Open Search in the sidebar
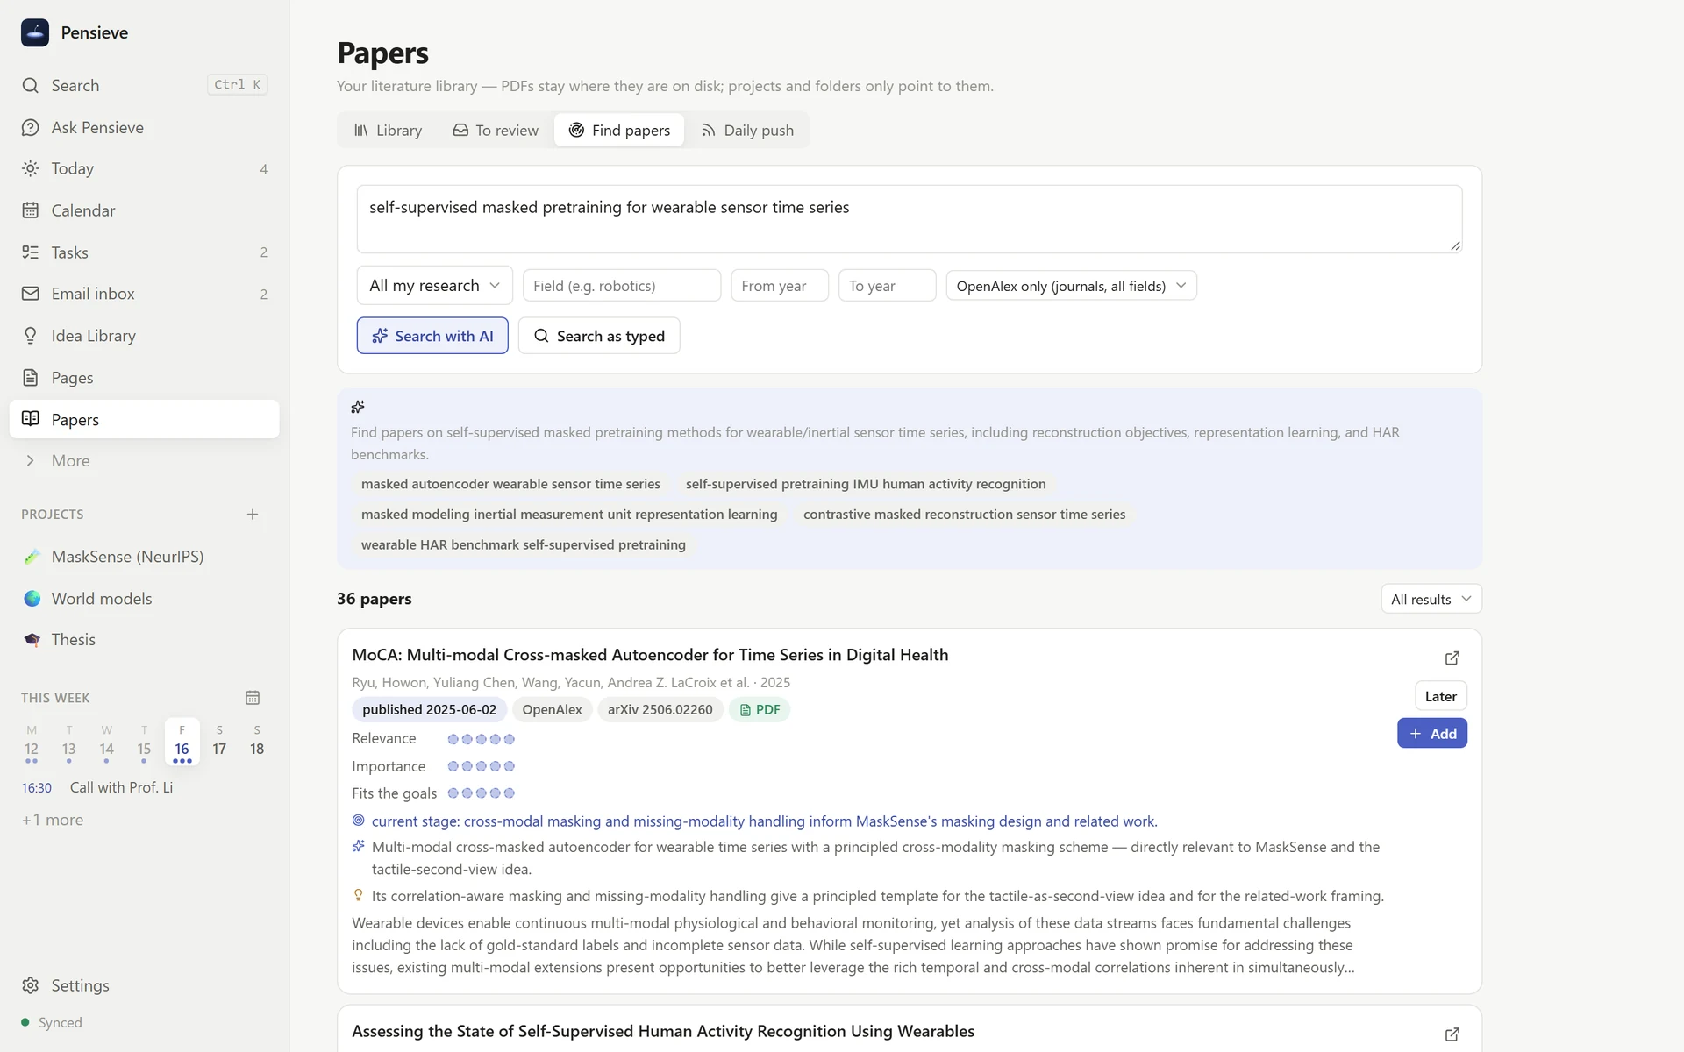Screen dimensions: 1684x1052 coord(144,85)
